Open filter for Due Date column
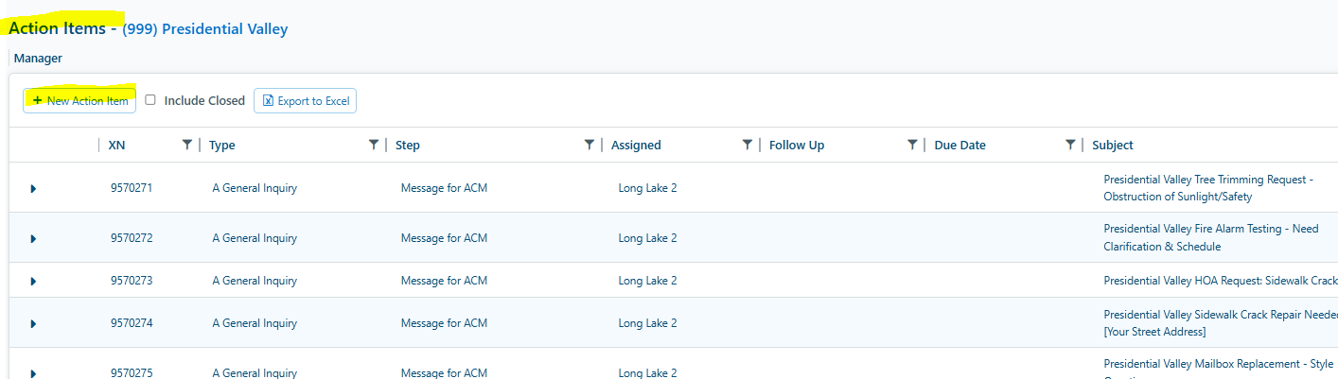 tap(1070, 145)
